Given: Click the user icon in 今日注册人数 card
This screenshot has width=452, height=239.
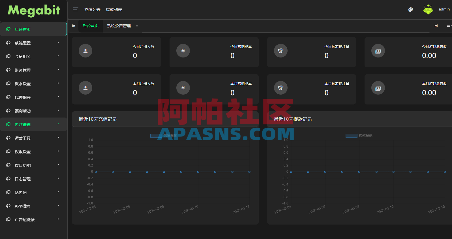Looking at the screenshot, I should pos(85,51).
